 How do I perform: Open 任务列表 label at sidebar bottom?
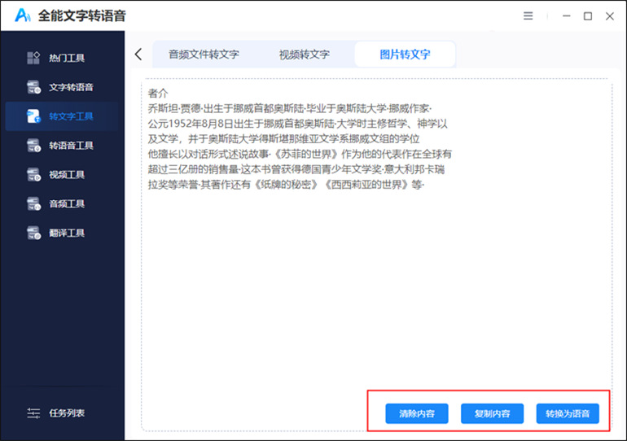tap(67, 413)
